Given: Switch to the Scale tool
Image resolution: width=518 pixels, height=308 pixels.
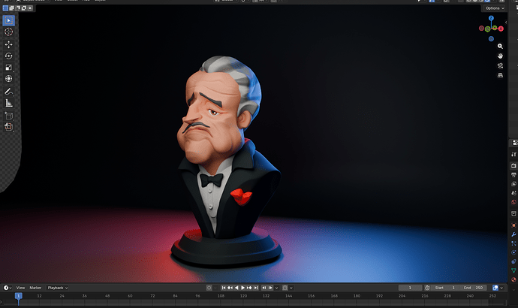Looking at the screenshot, I should pos(8,68).
